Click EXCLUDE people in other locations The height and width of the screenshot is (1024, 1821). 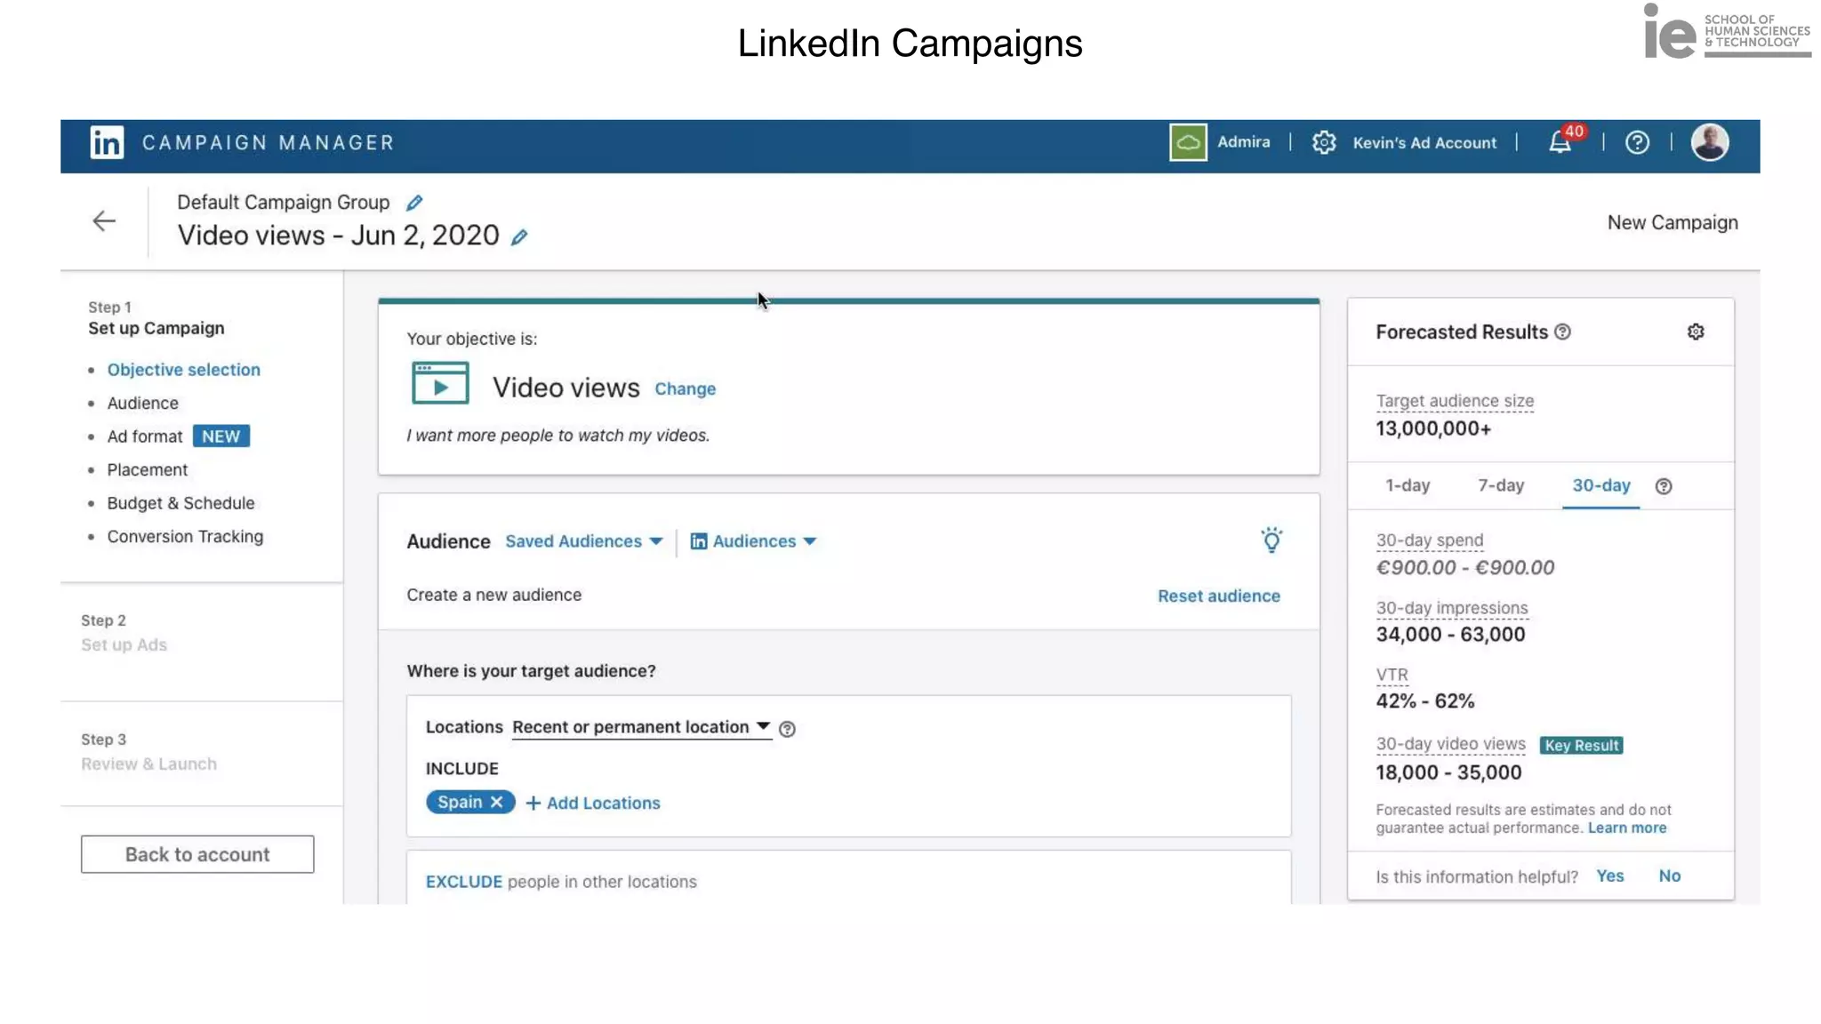click(x=561, y=882)
